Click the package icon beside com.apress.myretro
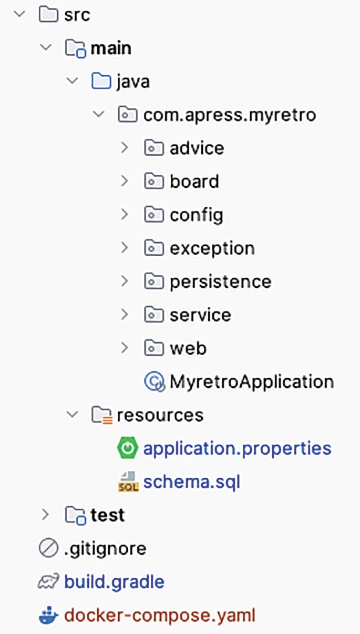The height and width of the screenshot is (634, 360). (127, 115)
